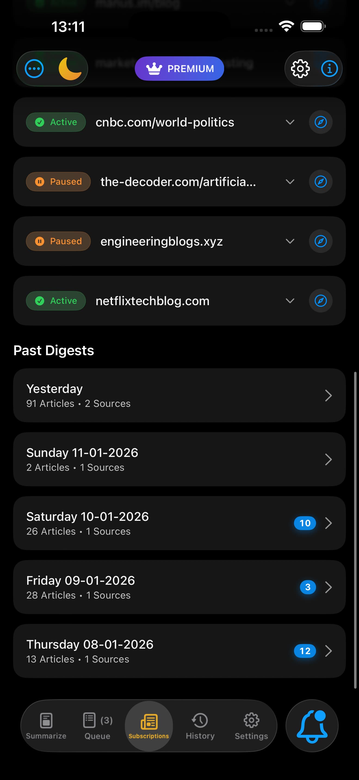Click the vertical scrollbar on right edge
Image resolution: width=359 pixels, height=780 pixels.
355,530
